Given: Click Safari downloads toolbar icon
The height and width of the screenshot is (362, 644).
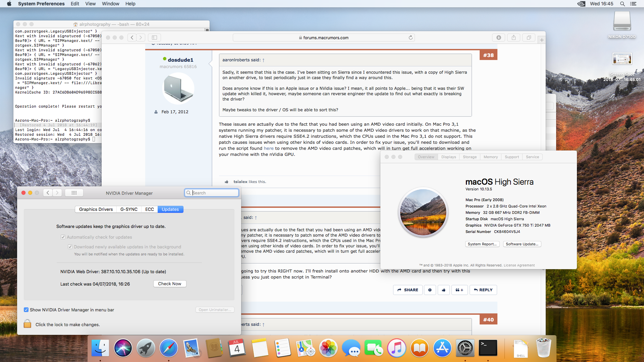Looking at the screenshot, I should 499,38.
